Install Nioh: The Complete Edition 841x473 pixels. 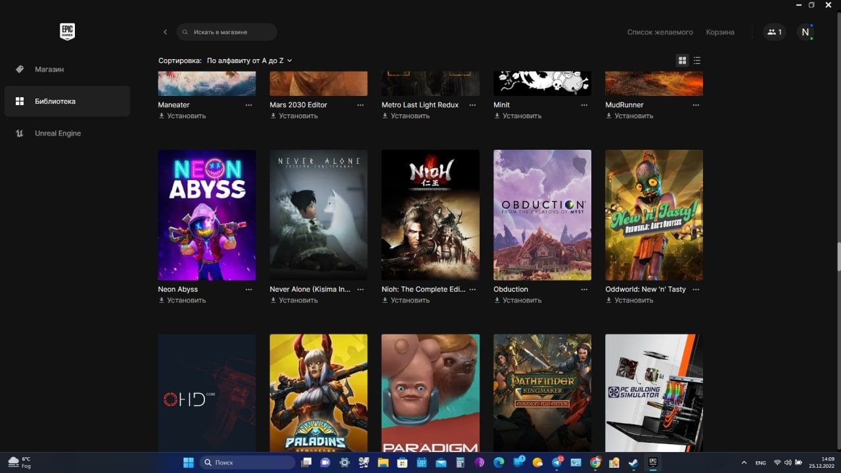405,300
